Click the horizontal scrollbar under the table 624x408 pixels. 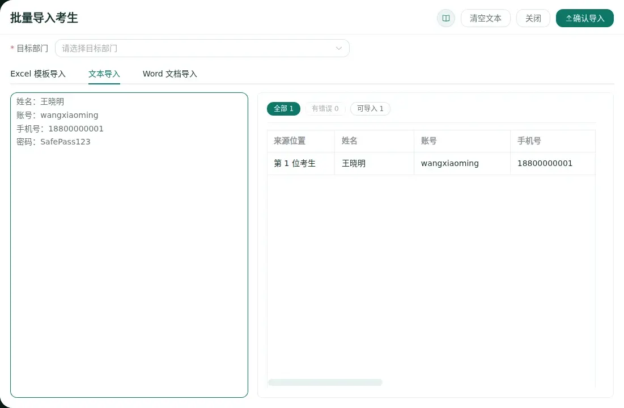[x=325, y=382]
